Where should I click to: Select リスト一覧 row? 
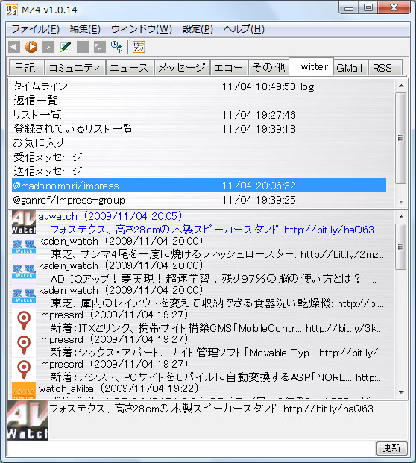199,115
